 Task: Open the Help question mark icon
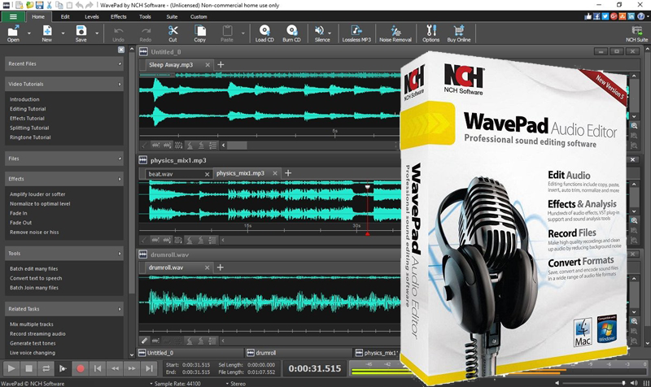click(x=640, y=16)
